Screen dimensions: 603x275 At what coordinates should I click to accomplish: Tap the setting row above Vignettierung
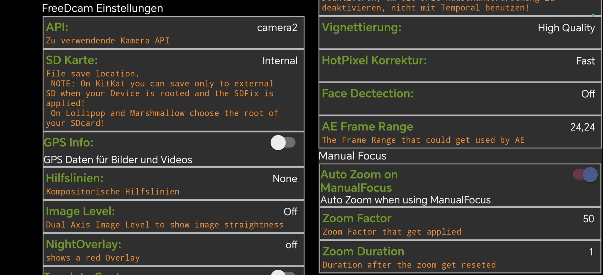pos(460,7)
